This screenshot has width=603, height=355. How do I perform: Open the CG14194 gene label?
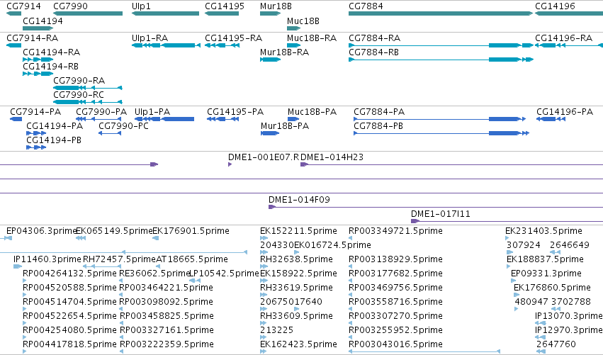tap(43, 21)
